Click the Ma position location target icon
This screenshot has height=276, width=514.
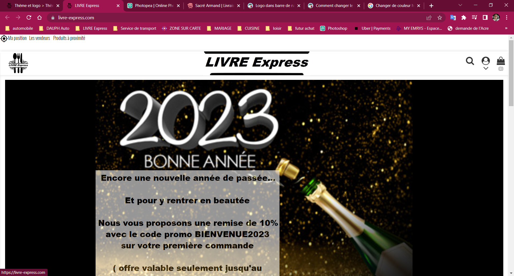(4, 39)
